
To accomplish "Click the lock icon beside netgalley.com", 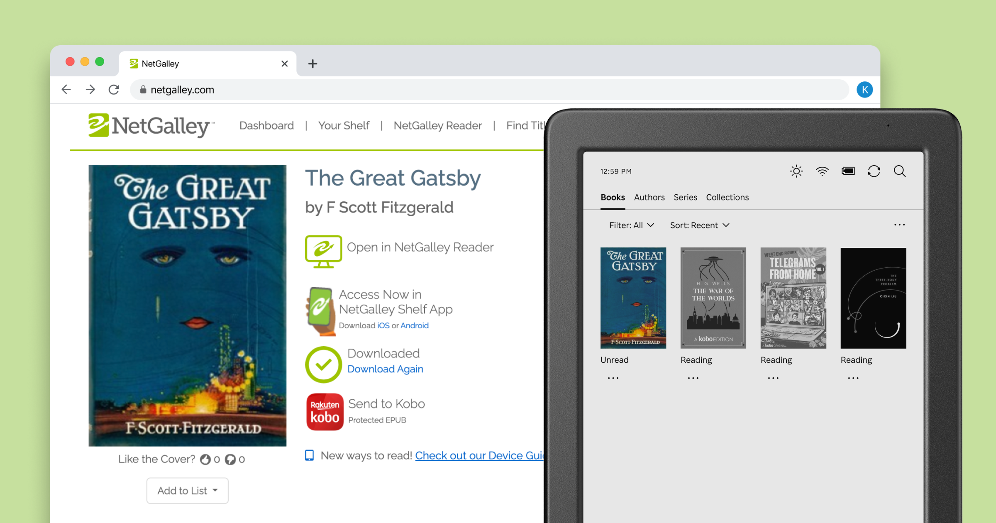I will pyautogui.click(x=143, y=90).
